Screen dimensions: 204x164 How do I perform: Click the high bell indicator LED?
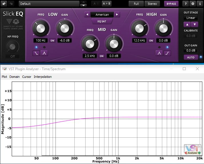159,47
